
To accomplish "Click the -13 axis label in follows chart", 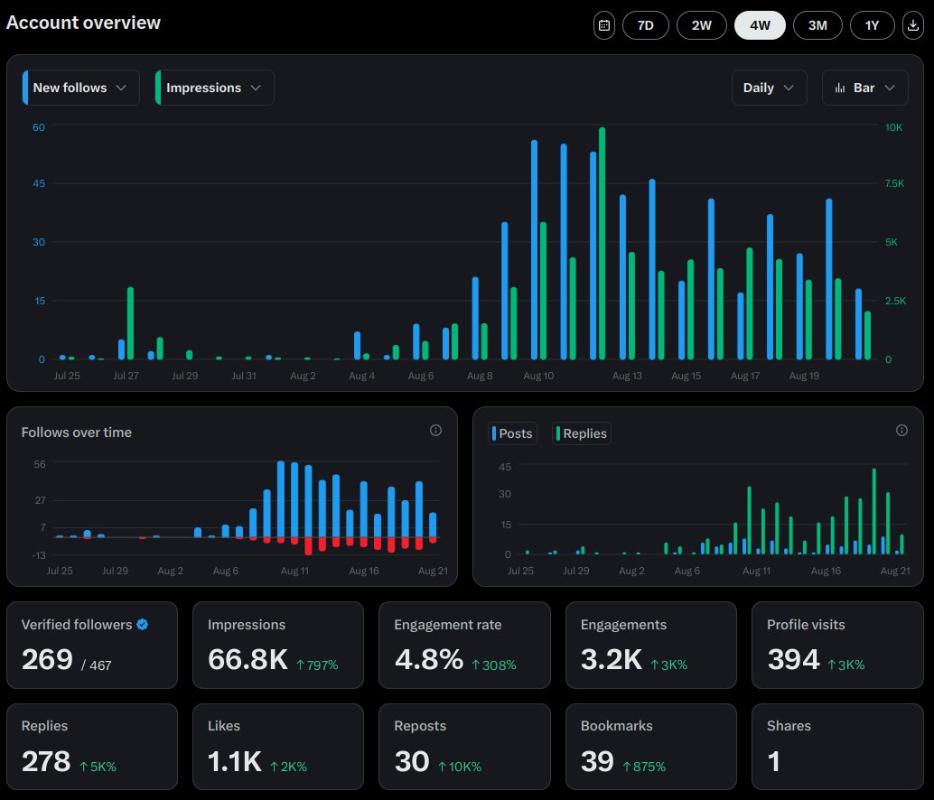I will tap(39, 555).
